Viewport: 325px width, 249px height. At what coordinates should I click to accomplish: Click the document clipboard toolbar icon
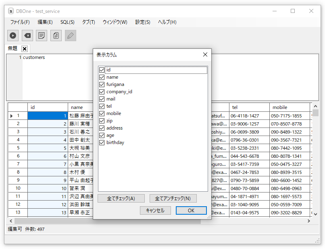click(x=56, y=36)
